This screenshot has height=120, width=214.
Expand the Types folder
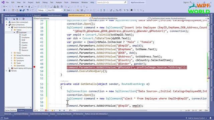click(x=12, y=63)
